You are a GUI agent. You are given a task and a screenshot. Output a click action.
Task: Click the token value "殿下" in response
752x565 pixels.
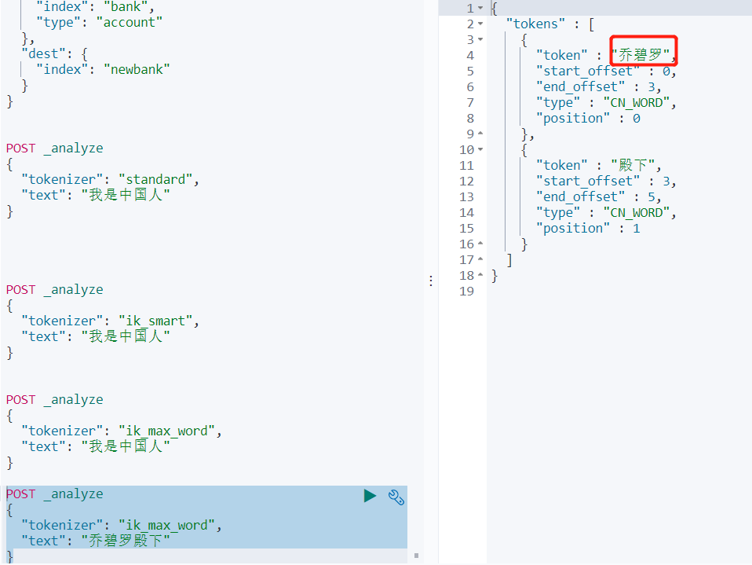(633, 165)
